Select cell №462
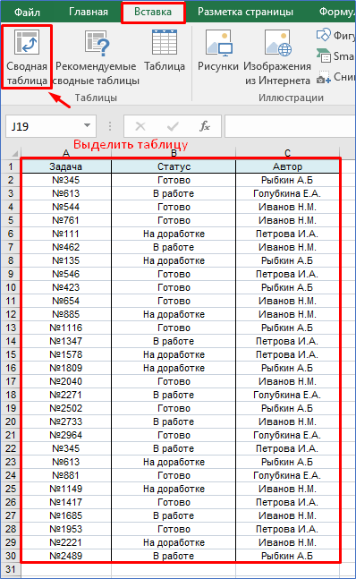The image size is (356, 579). tap(66, 247)
